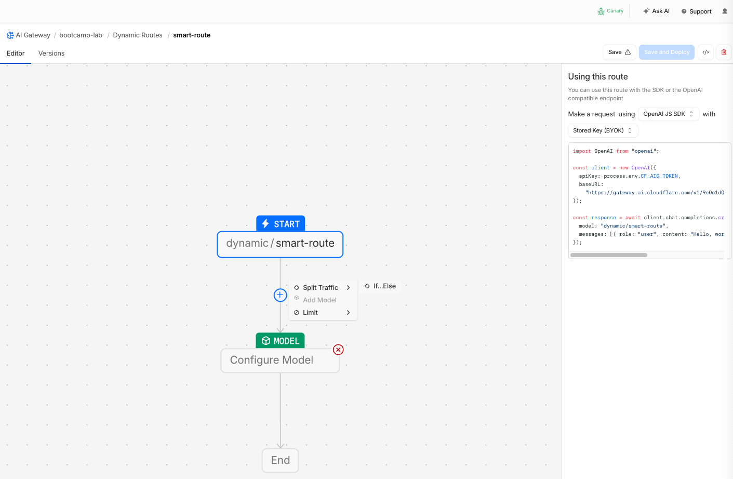Open the Canary bug icon link

(610, 11)
